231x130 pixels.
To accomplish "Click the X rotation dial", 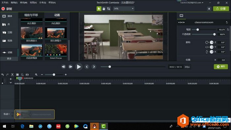I will [x=212, y=52].
